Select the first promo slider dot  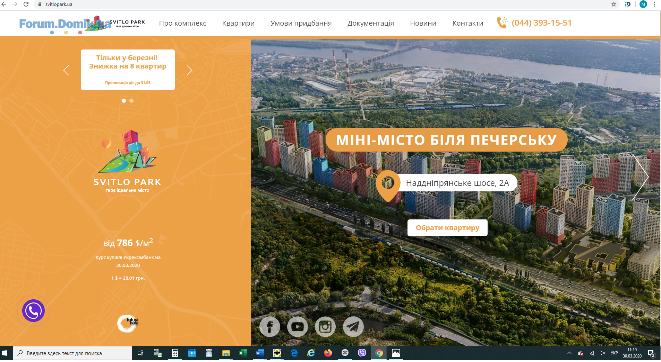click(124, 101)
